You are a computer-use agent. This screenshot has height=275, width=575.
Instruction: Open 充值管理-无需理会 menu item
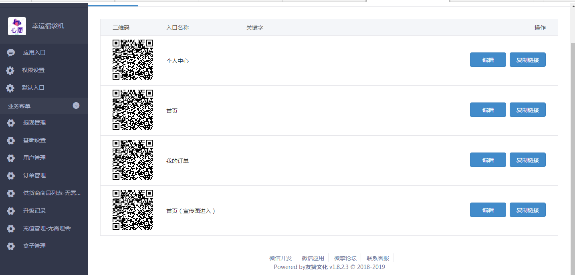tap(47, 228)
